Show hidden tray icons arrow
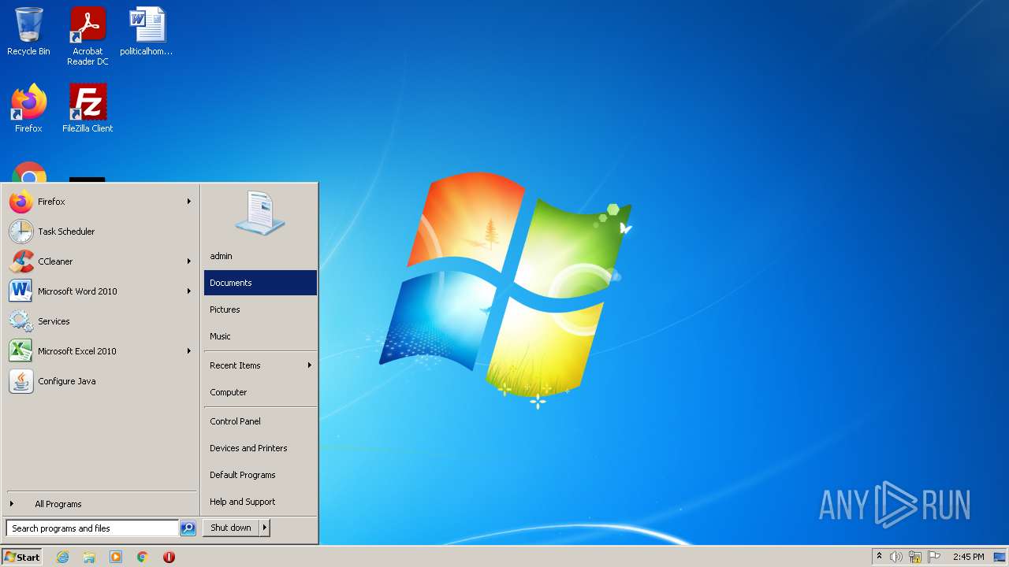 (x=880, y=557)
